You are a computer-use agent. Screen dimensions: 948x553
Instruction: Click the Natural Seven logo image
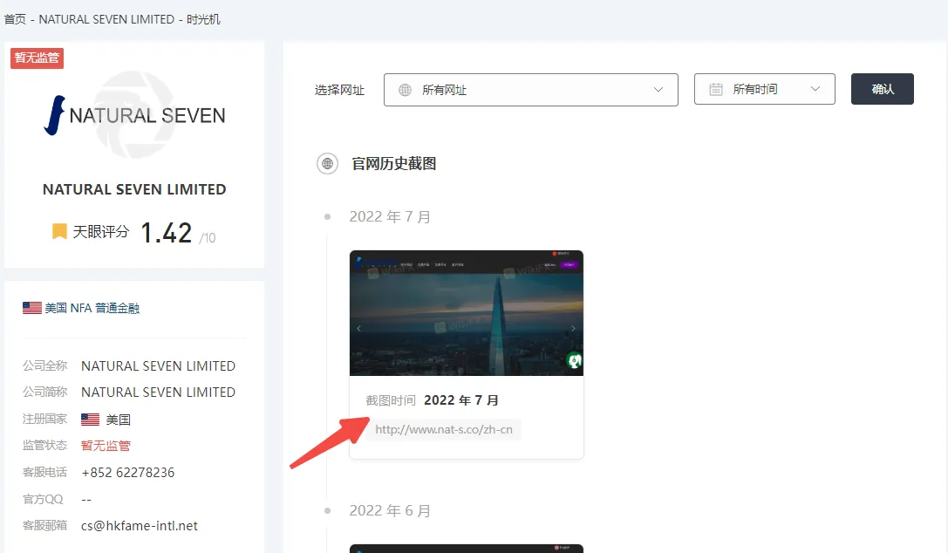tap(134, 115)
